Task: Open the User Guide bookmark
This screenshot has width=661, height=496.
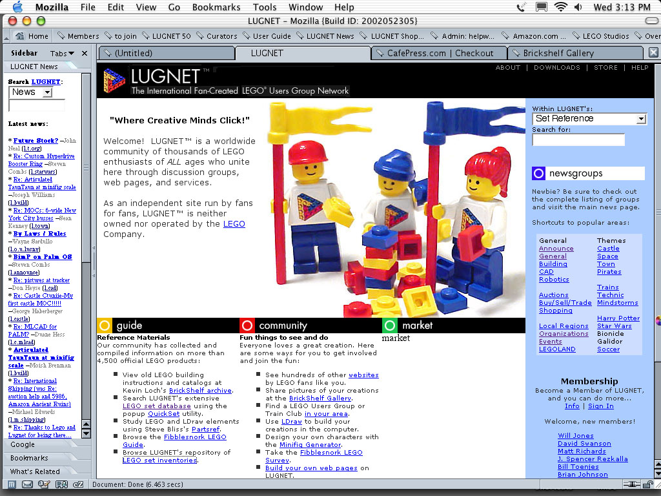Action: 267,36
